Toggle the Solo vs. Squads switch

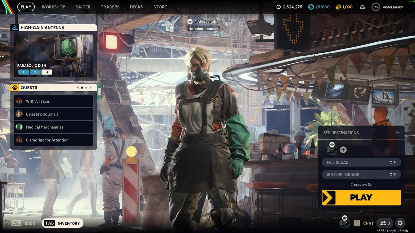pos(361,174)
